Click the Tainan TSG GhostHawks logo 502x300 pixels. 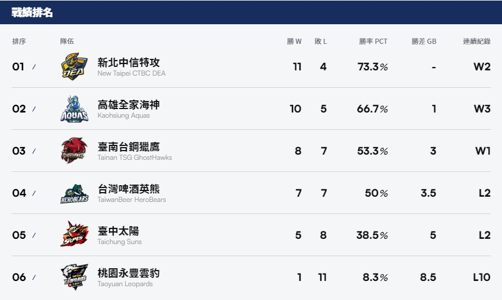click(x=74, y=151)
